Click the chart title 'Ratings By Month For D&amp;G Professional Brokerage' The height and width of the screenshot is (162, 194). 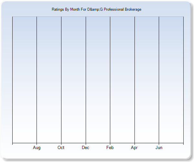96,9
